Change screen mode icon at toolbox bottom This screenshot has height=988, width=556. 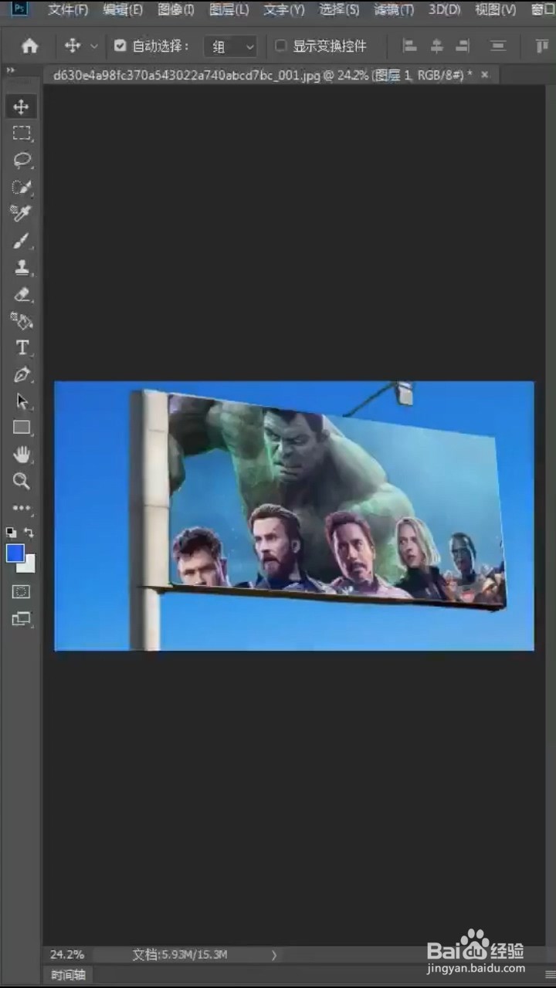[21, 618]
